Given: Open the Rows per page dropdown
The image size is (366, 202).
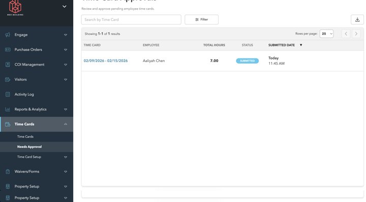Looking at the screenshot, I should 326,34.
